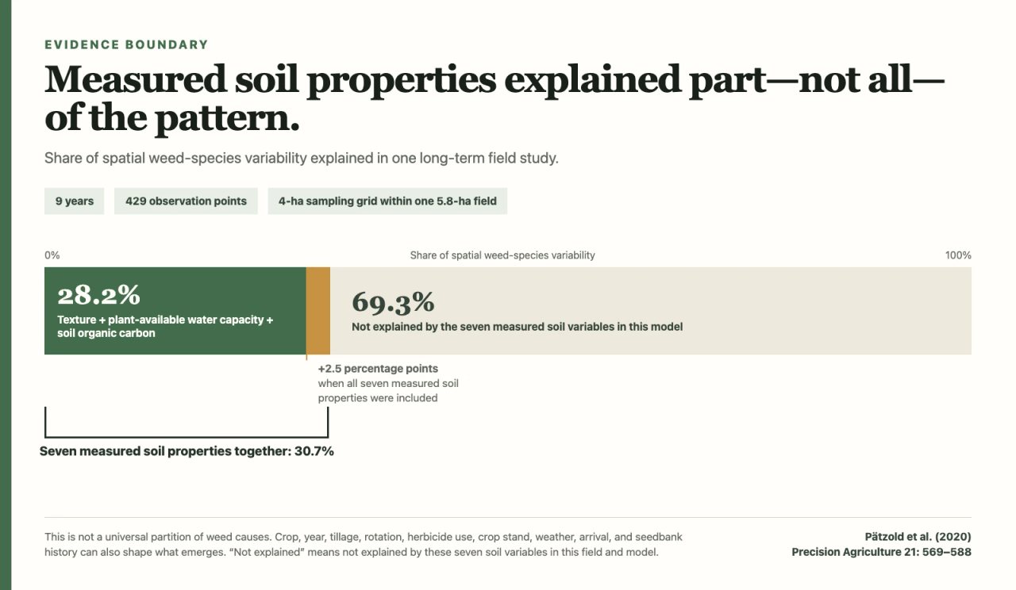Click the '9 years' tag
The image size is (1016, 590).
(x=74, y=201)
